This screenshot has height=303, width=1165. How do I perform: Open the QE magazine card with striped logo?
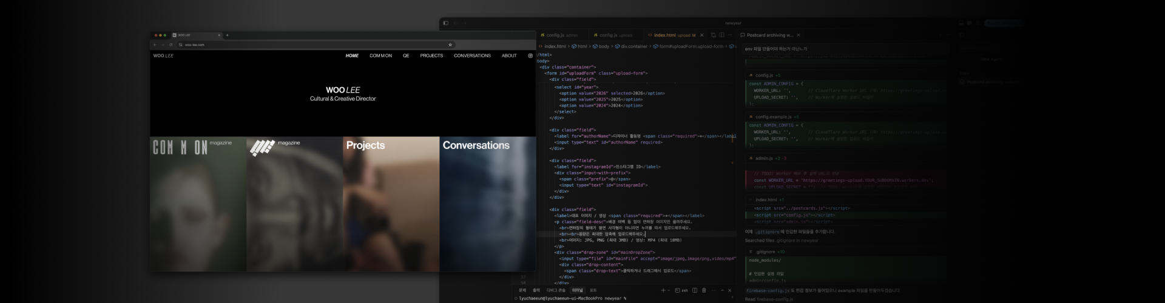point(294,204)
